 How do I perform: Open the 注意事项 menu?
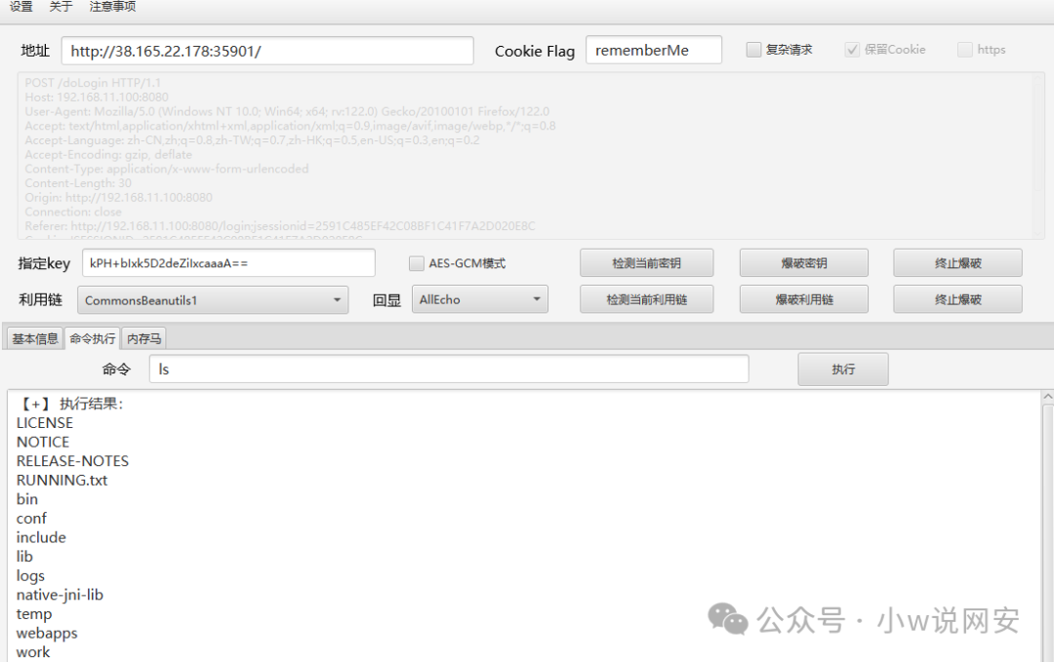click(x=112, y=7)
